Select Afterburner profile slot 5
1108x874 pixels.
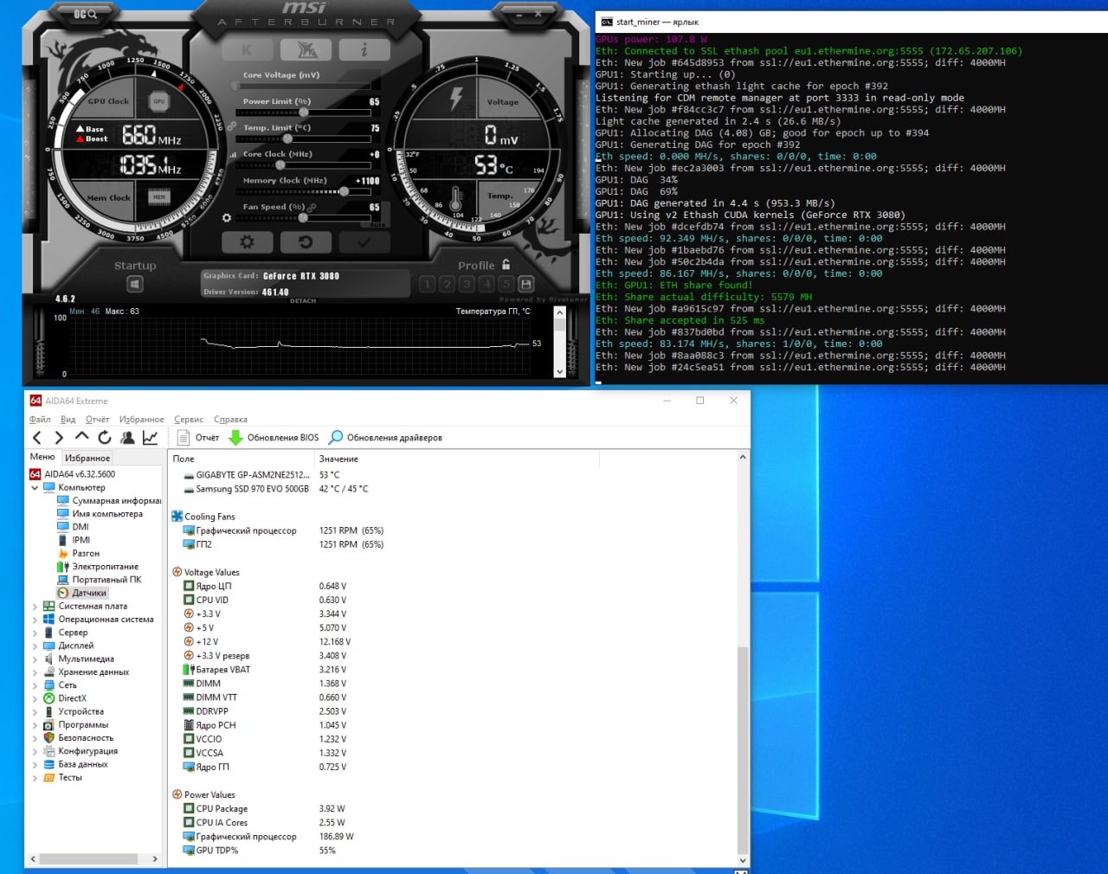(x=506, y=284)
